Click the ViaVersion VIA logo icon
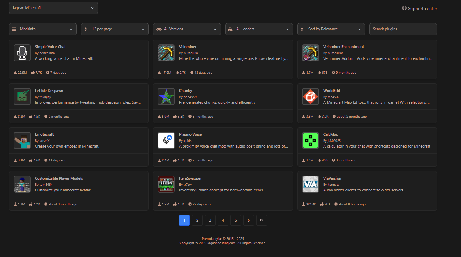 pos(310,184)
